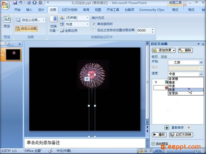Open the Quick Access Toolbar customize arrow
Screen dimensions: 206x154
click(48, 2)
